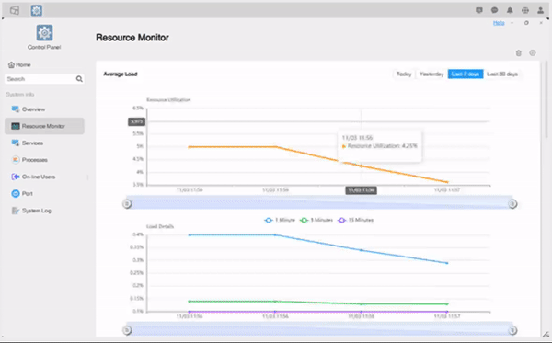Open the user account icon
The height and width of the screenshot is (343, 552).
(540, 10)
